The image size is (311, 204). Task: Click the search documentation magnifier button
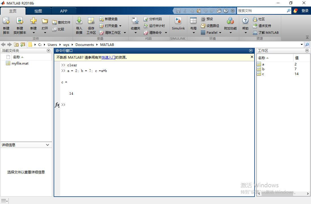tap(289, 11)
